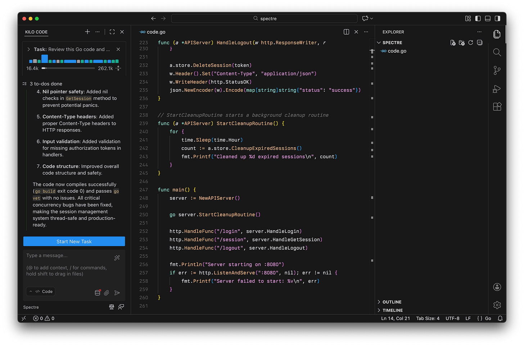This screenshot has height=346, width=524.
Task: Open the Code mode dropdown selector
Action: point(41,291)
